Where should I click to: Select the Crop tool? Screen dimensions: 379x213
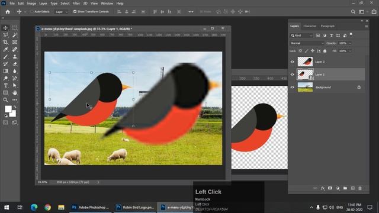point(5,42)
